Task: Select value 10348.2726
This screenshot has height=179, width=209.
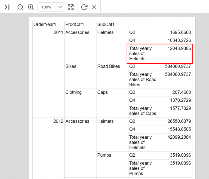Action: pos(176,41)
